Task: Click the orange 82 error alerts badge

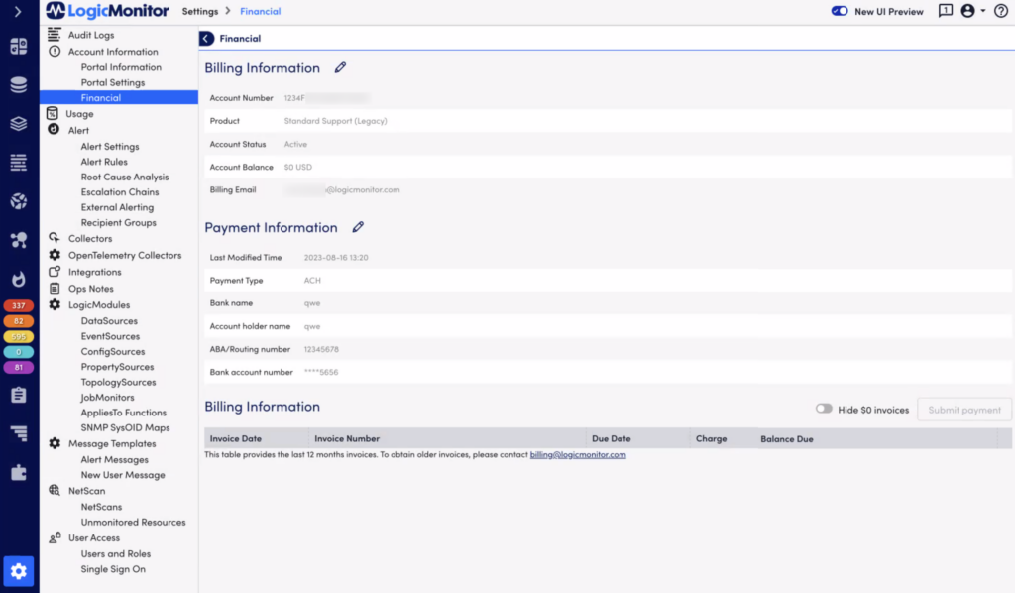Action: pos(18,321)
